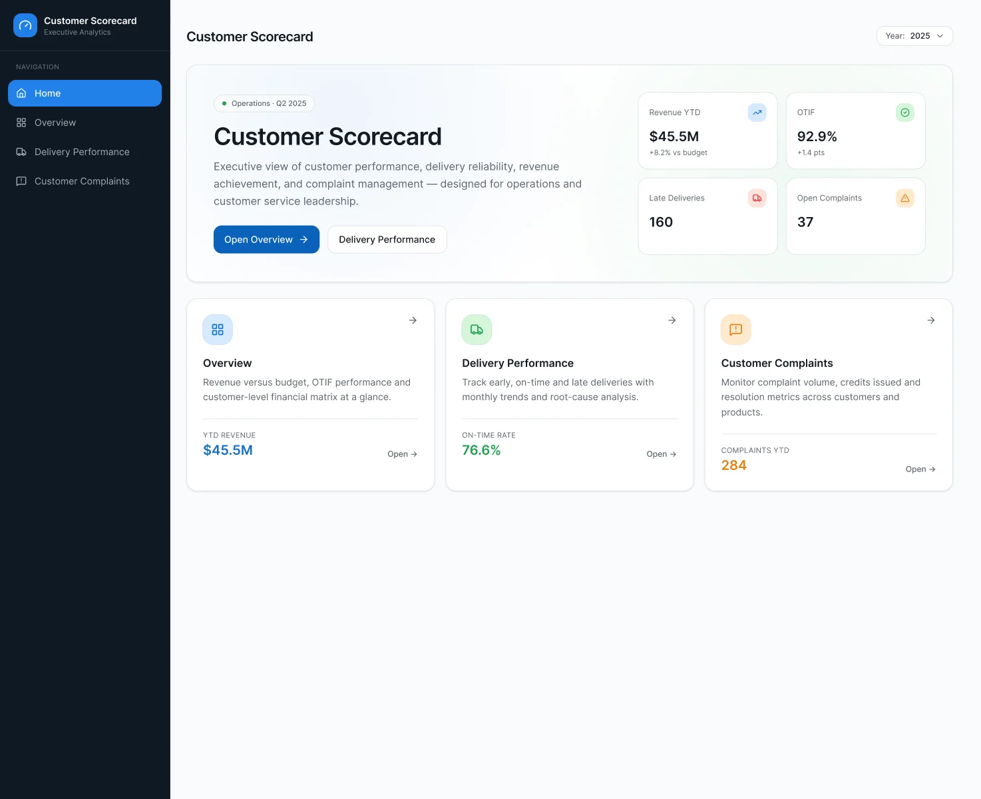Click the Customer Scorecard gauge logo icon

tap(25, 25)
